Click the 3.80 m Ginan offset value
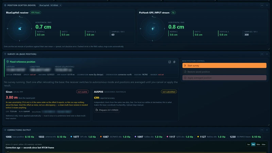 [12, 98]
